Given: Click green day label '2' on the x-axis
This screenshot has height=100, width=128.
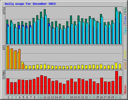Looking at the screenshot, I should tap(12, 97).
